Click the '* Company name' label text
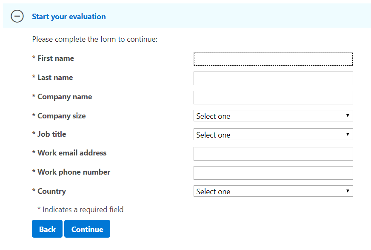Screen dimensions: 371x250 coord(62,97)
